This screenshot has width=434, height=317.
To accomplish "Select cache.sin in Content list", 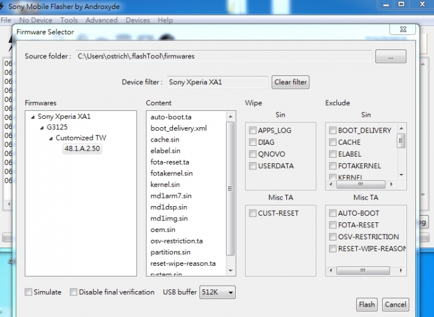I will point(165,140).
